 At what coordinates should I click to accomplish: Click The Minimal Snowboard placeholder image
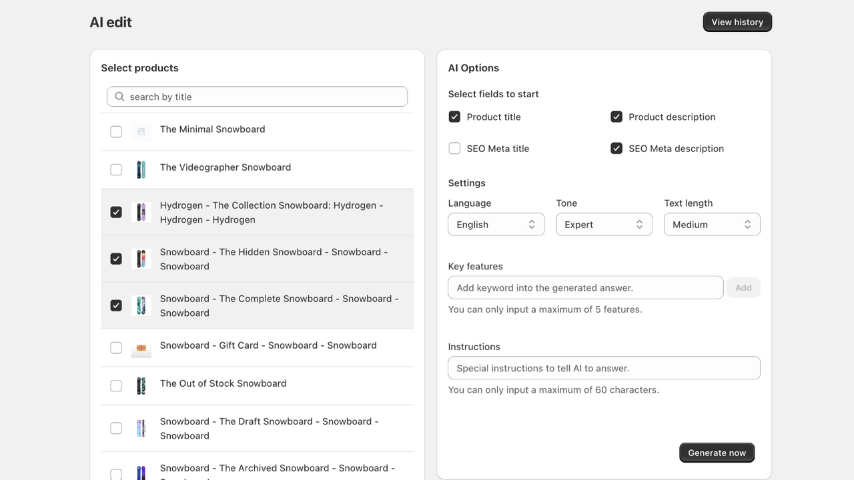coord(141,131)
